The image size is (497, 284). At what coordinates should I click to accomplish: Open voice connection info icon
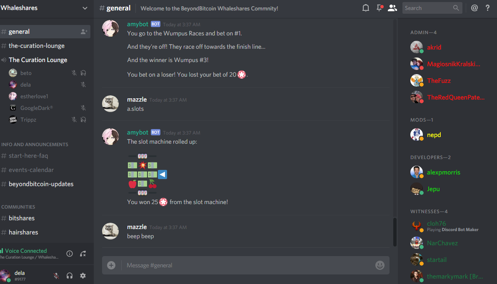(x=70, y=254)
